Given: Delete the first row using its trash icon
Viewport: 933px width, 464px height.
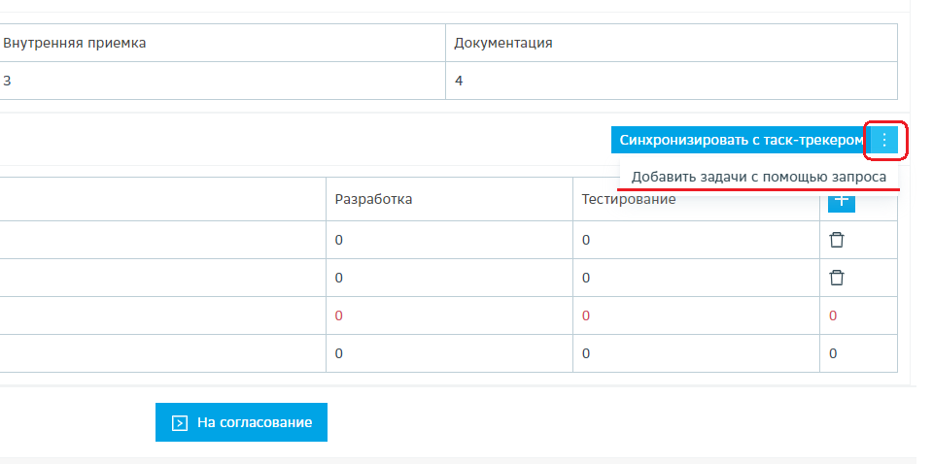Looking at the screenshot, I should 837,240.
